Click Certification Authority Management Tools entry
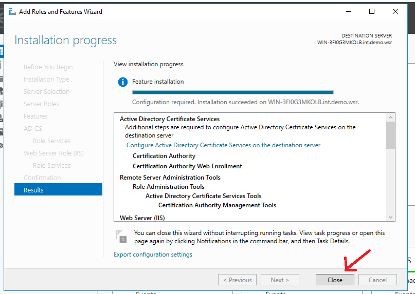 click(217, 205)
